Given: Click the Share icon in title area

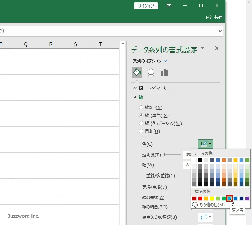Looking at the screenshot, I should click(209, 17).
